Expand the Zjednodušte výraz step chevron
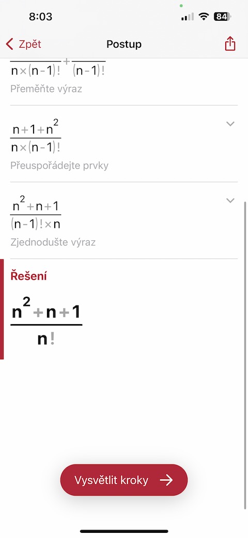The image size is (248, 538). point(230,200)
